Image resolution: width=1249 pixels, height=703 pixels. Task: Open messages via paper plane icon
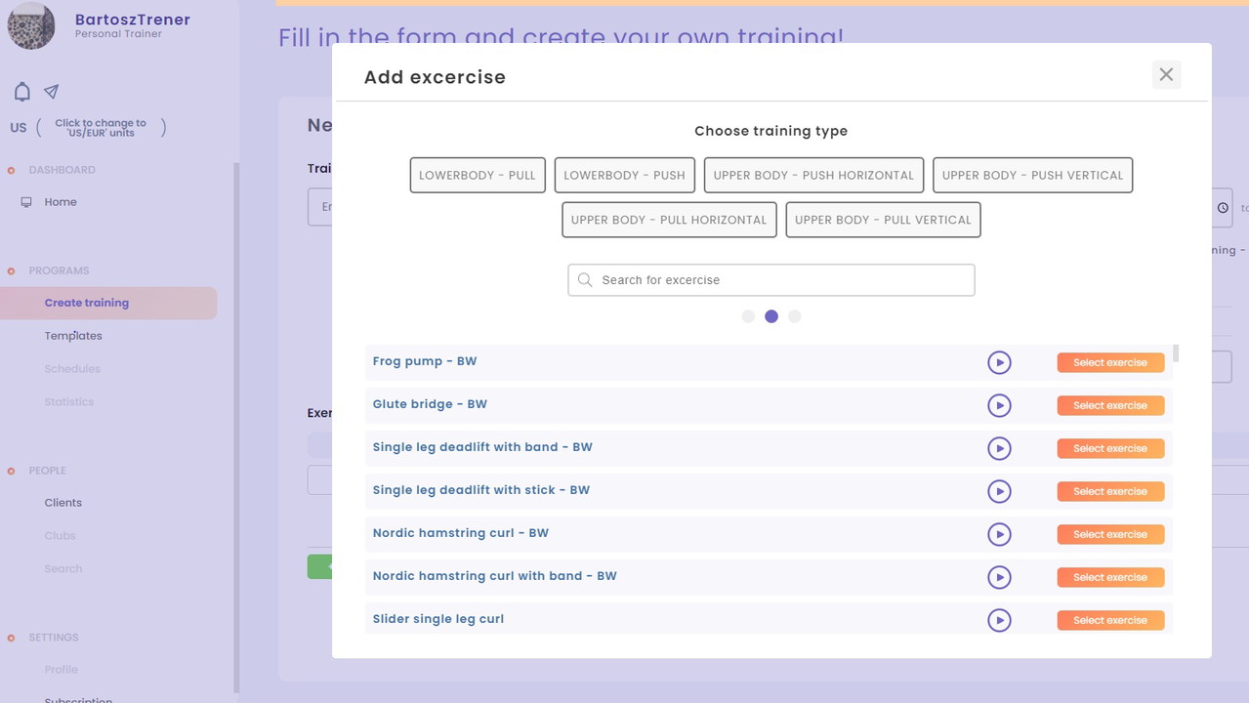point(52,92)
